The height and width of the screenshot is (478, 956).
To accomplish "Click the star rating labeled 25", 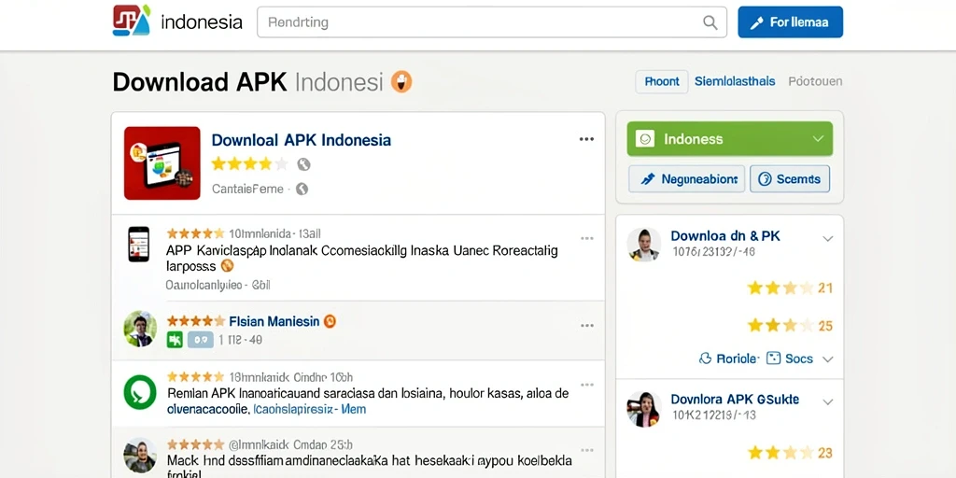I will (780, 326).
